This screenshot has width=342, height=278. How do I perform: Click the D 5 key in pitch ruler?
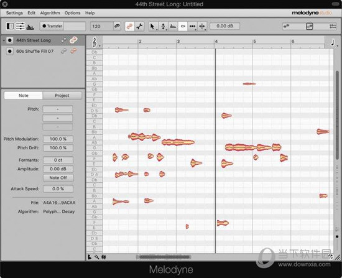tap(95, 111)
